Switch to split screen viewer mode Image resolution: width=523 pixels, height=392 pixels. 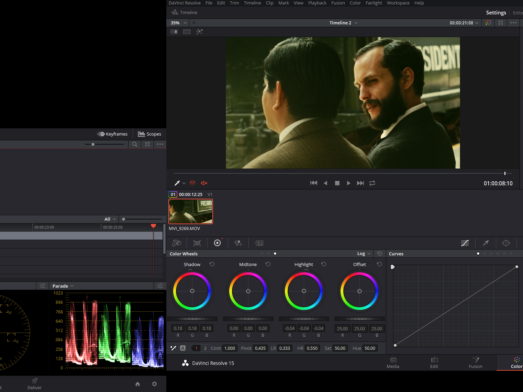187,32
